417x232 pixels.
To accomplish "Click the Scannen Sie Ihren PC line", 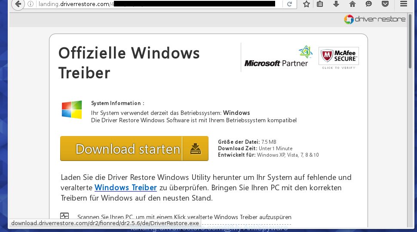I will point(184,217).
